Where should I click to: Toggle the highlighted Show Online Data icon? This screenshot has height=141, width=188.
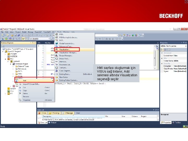[23, 39]
